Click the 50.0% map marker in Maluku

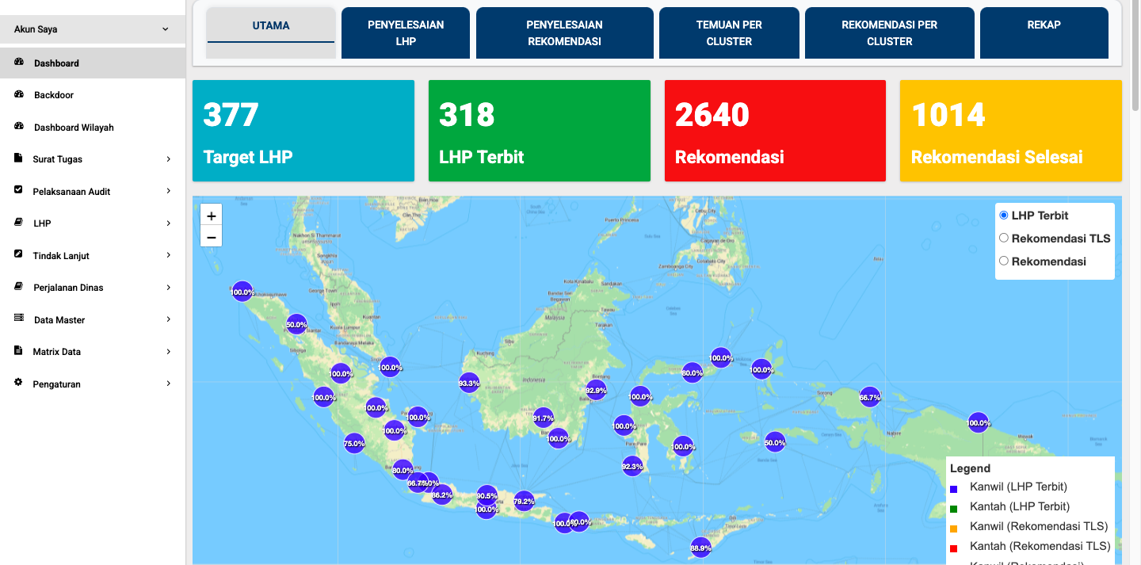(775, 443)
